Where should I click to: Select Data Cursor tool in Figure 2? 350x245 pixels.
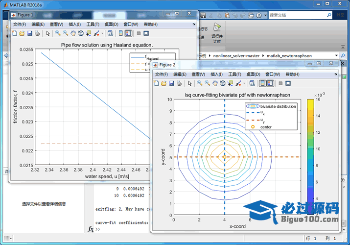pyautogui.click(x=230, y=83)
